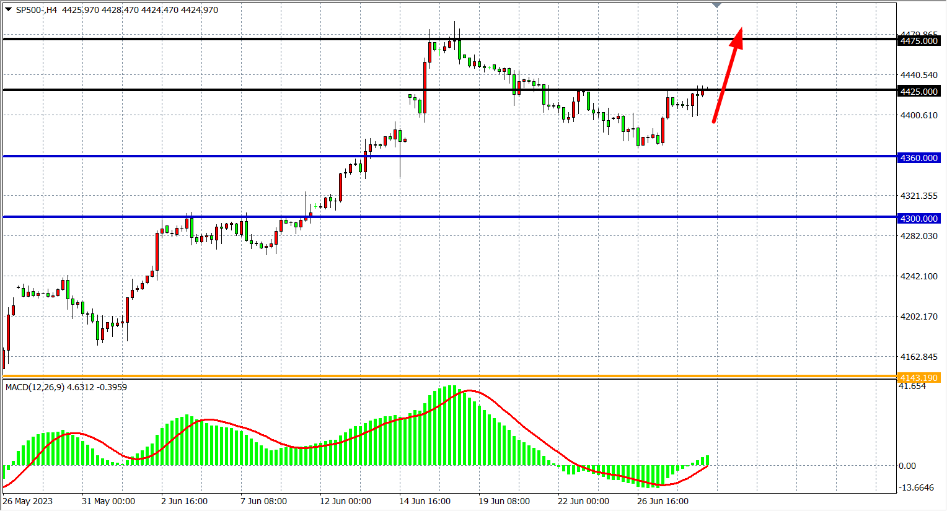Select the blue horizontal line at 4360

click(x=248, y=156)
